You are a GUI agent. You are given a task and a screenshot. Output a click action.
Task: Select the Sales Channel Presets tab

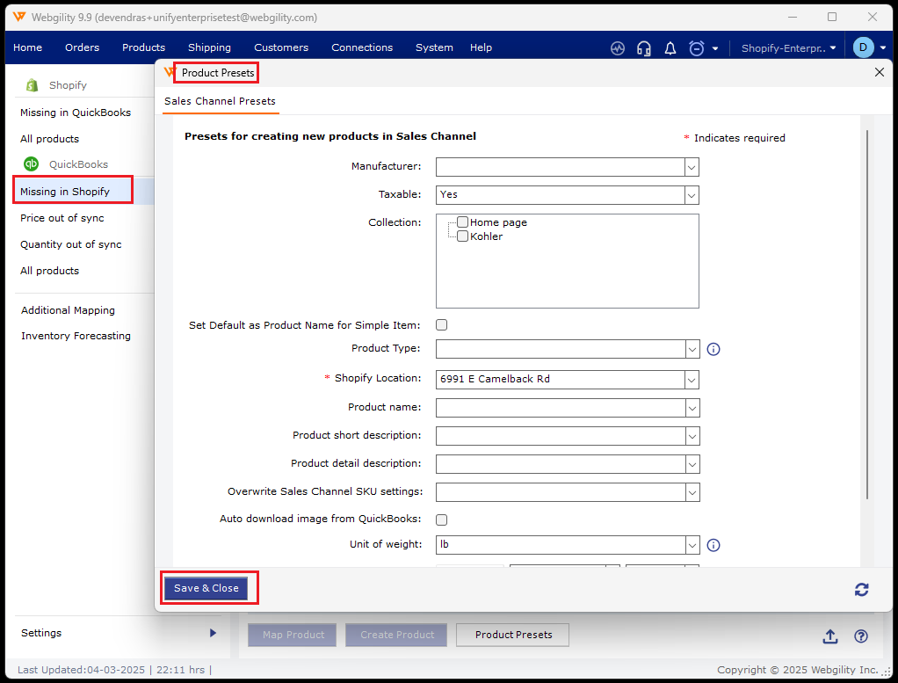220,102
